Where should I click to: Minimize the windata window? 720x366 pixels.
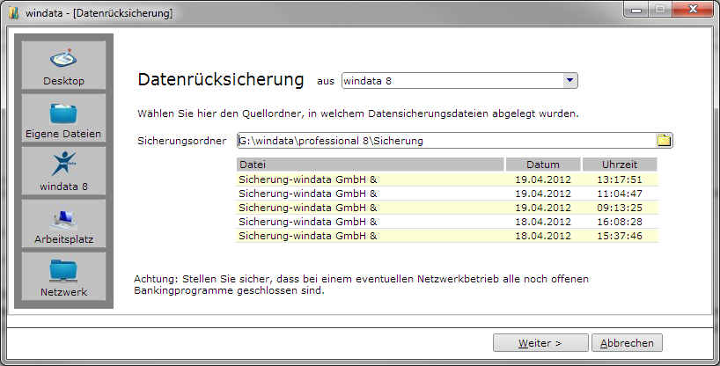636,10
